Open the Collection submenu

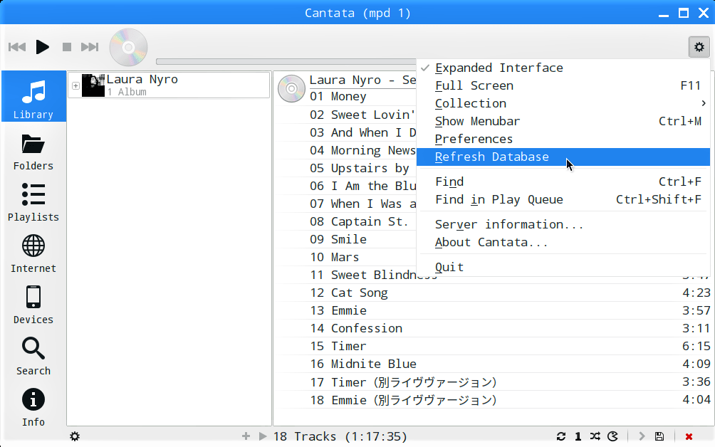coord(563,103)
